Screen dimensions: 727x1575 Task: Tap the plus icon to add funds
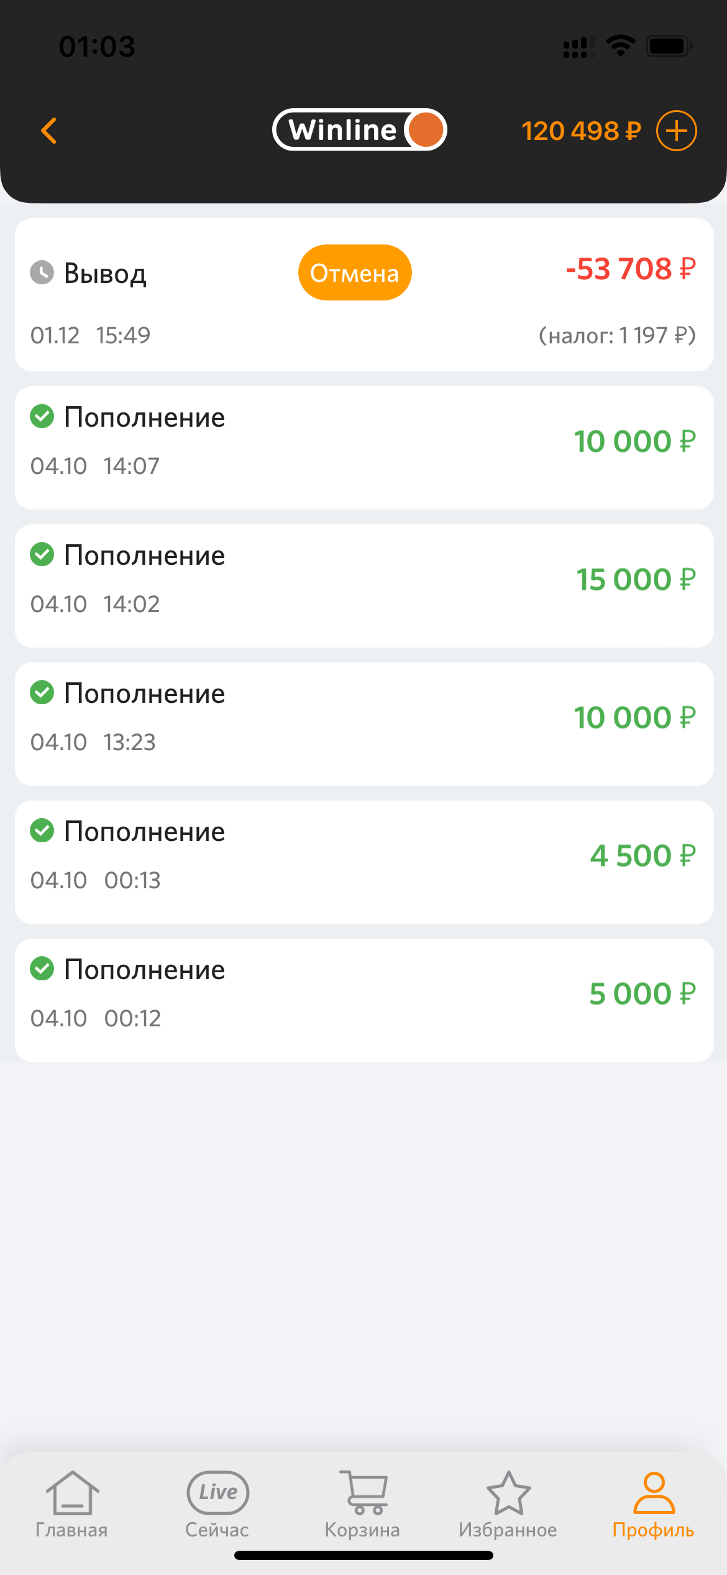click(676, 131)
